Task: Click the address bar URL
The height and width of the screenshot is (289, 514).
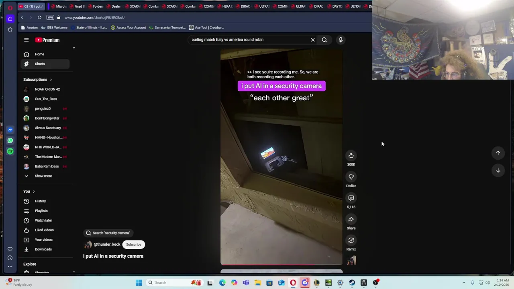Action: [94, 17]
